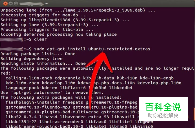Click 'Reading package lists... Done' line
Image resolution: width=195 pixels, height=128 pixels.
[x=38, y=54]
